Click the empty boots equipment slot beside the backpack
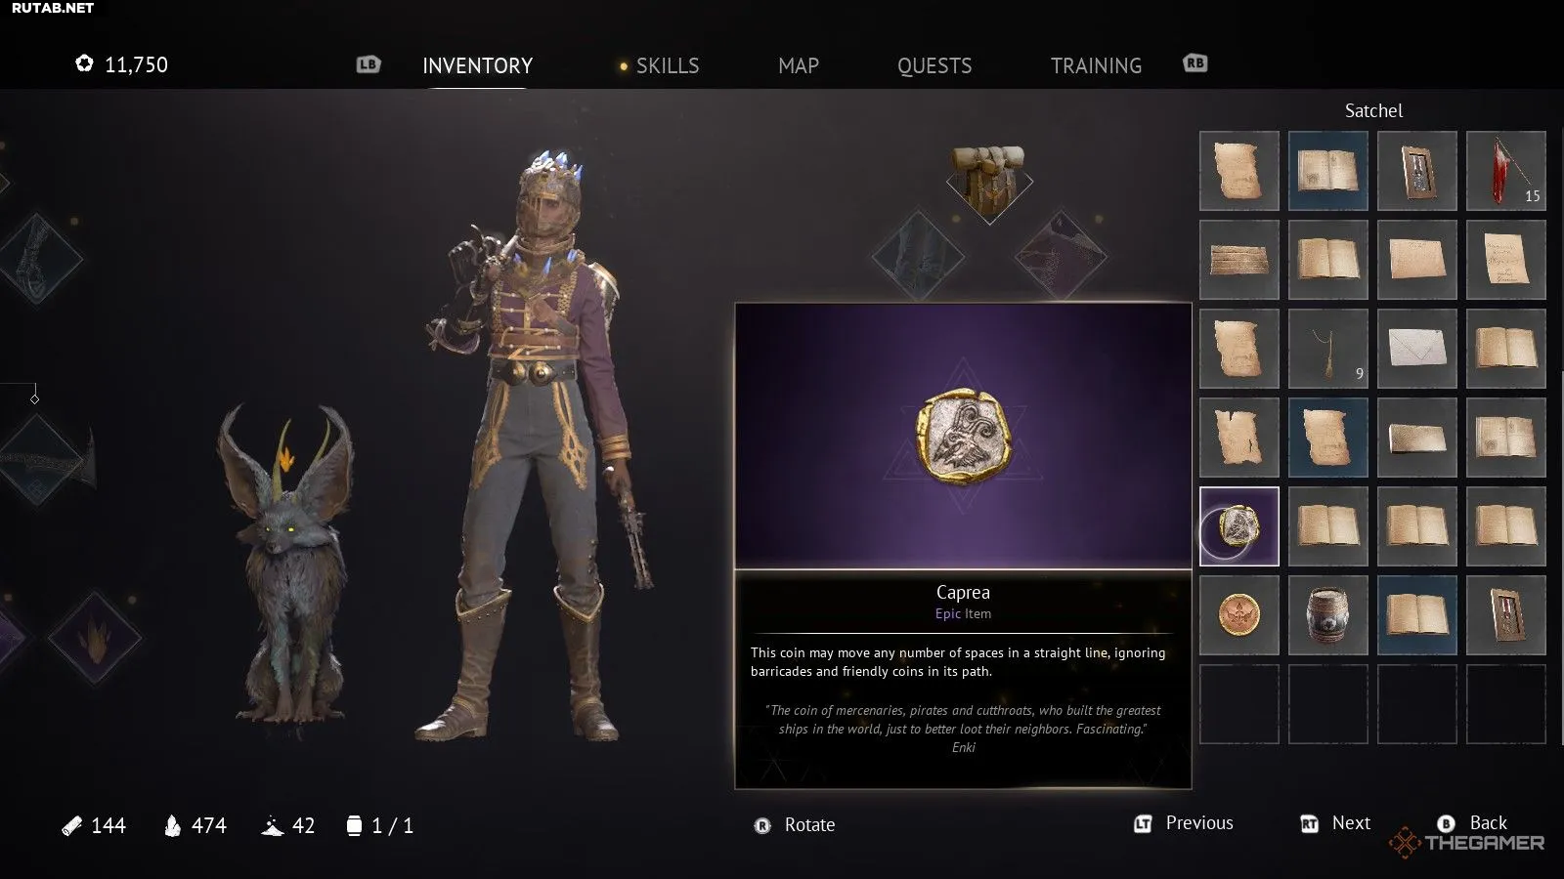 pos(918,257)
